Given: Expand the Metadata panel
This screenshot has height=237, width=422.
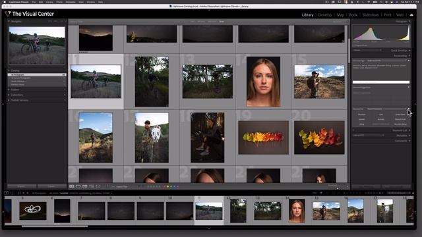Looking at the screenshot, I should click(x=409, y=136).
